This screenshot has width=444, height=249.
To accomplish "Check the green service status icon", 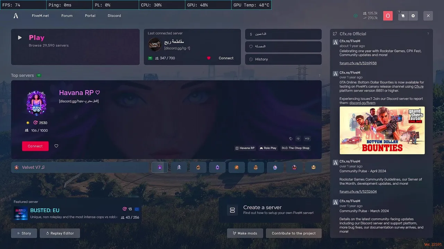I will (356, 16).
